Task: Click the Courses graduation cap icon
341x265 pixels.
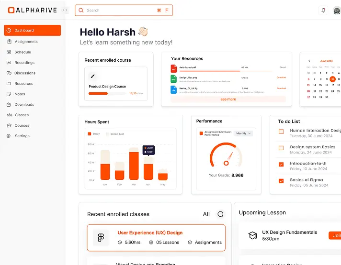Action: 9,125
